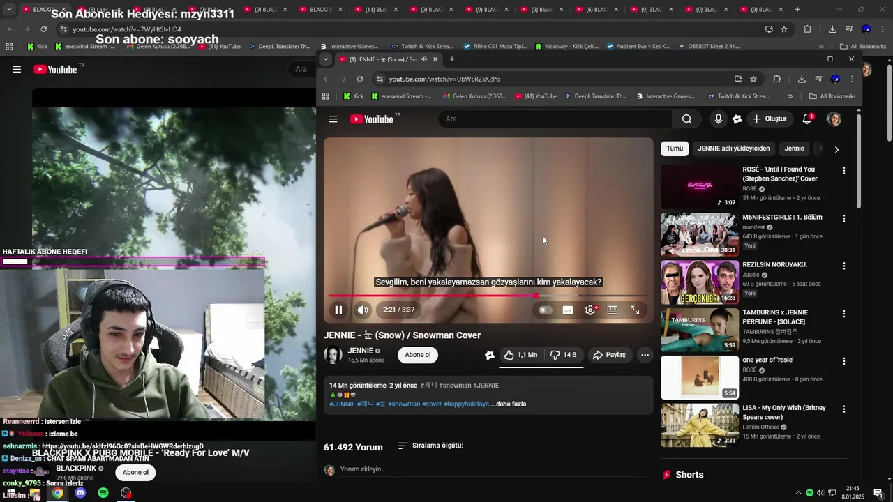Image resolution: width=893 pixels, height=502 pixels.
Task: Open options for one year of rosie
Action: 843,361
